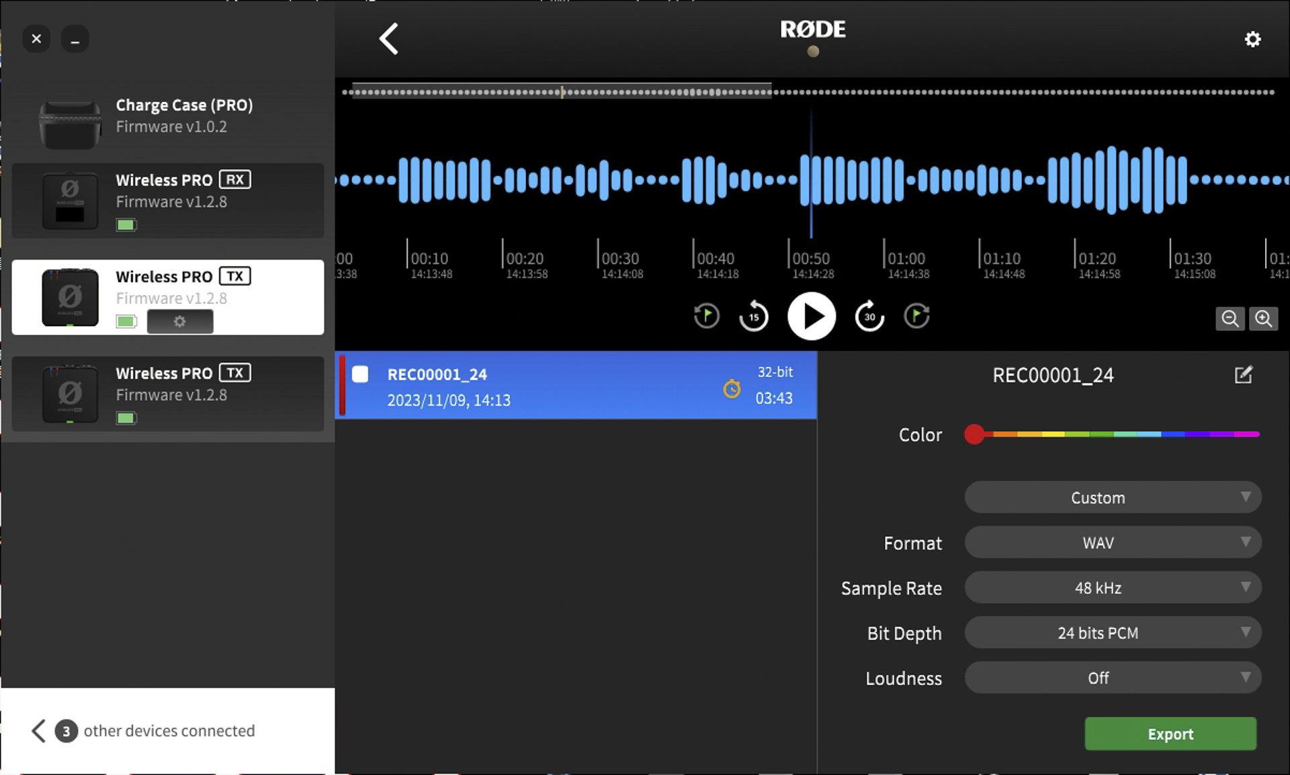Open the Format dropdown showing WAV

1112,542
